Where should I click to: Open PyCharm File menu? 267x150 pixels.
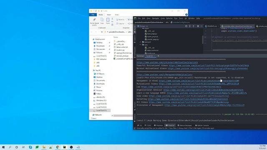[x=139, y=18]
